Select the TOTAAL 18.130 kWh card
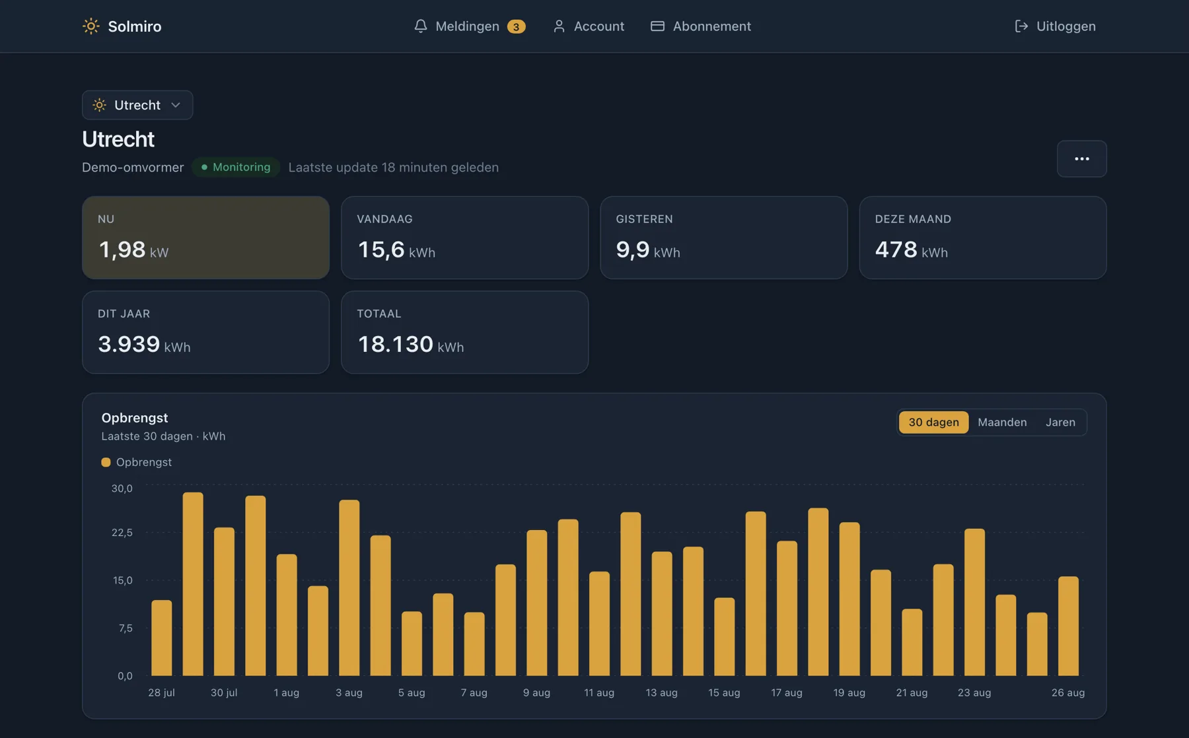1189x738 pixels. point(464,332)
